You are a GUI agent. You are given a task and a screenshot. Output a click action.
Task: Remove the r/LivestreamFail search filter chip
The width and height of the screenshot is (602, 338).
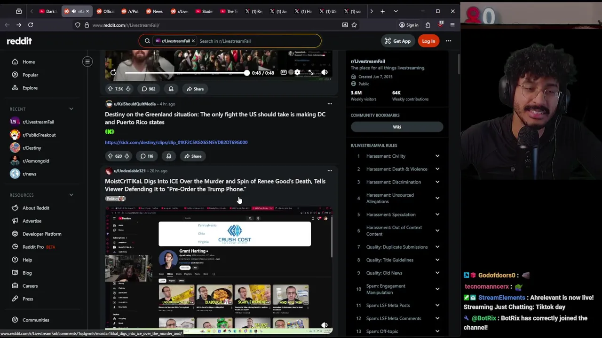(x=193, y=41)
